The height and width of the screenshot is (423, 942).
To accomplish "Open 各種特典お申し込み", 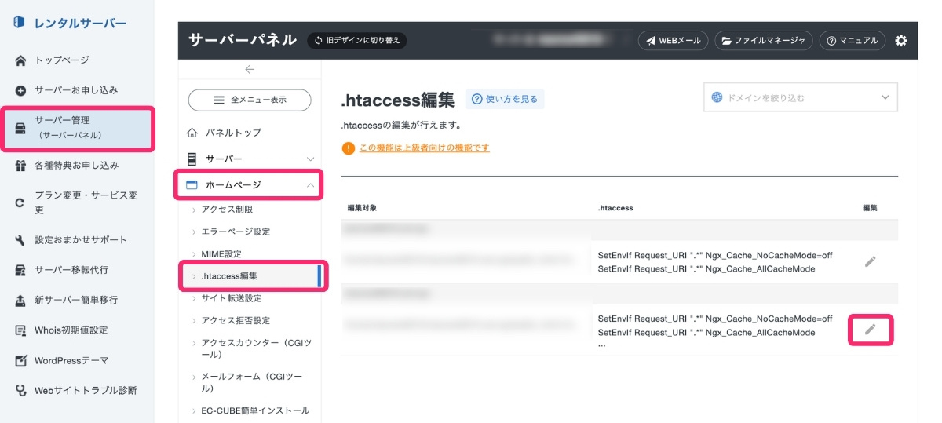I will click(x=76, y=166).
